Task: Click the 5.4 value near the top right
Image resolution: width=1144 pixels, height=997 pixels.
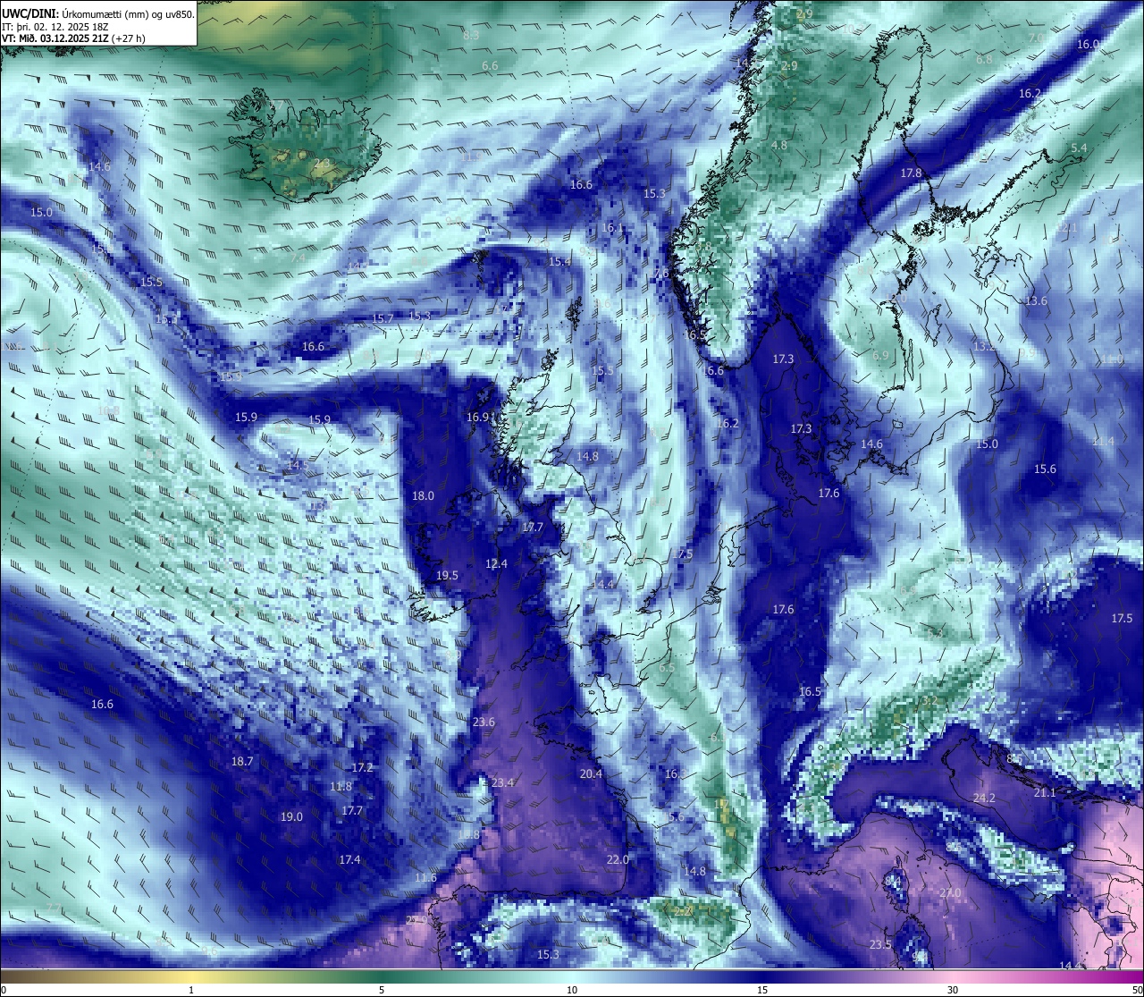Action: 1079,148
